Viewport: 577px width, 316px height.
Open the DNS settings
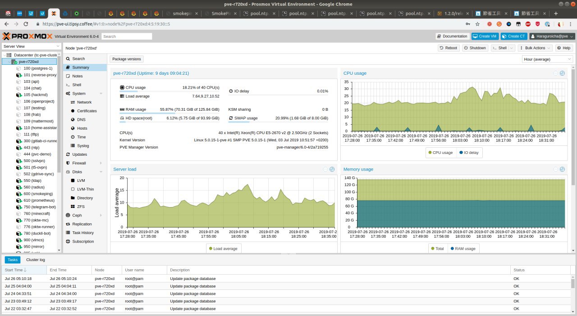(x=85, y=120)
